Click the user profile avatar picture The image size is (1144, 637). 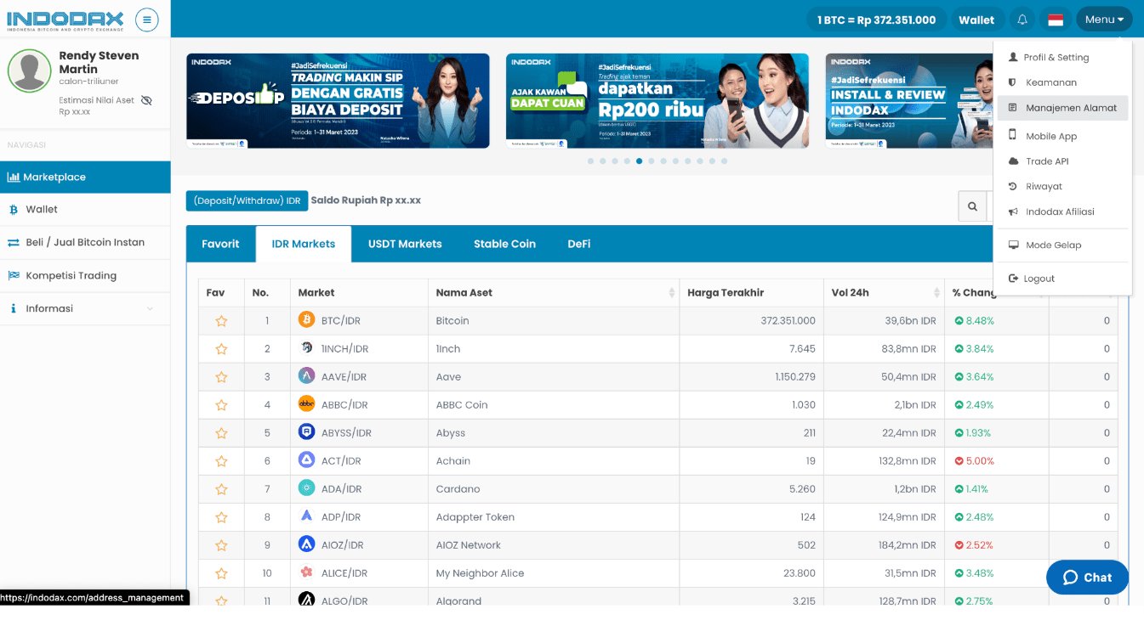(30, 71)
